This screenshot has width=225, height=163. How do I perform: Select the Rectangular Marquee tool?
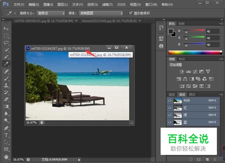pos(6,36)
